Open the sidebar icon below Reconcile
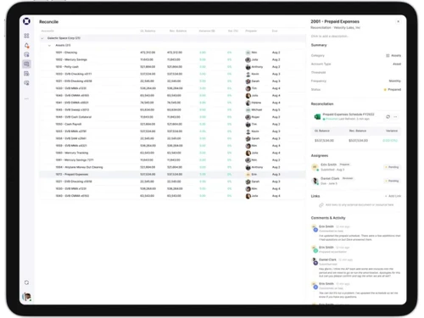 26,74
